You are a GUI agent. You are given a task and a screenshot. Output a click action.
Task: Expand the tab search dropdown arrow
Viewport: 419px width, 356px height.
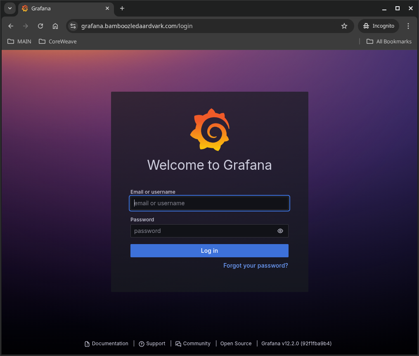tap(10, 8)
